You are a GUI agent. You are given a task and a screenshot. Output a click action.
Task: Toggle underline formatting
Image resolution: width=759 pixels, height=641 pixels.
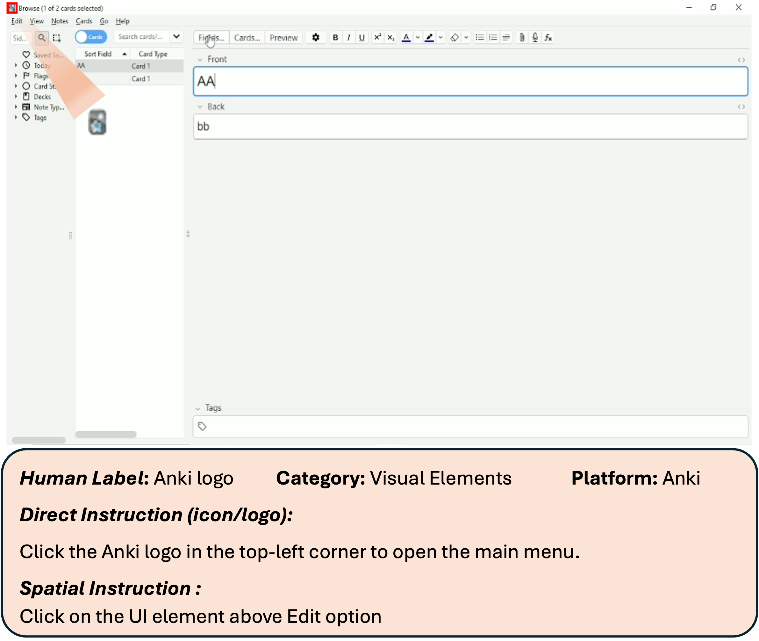pos(362,37)
